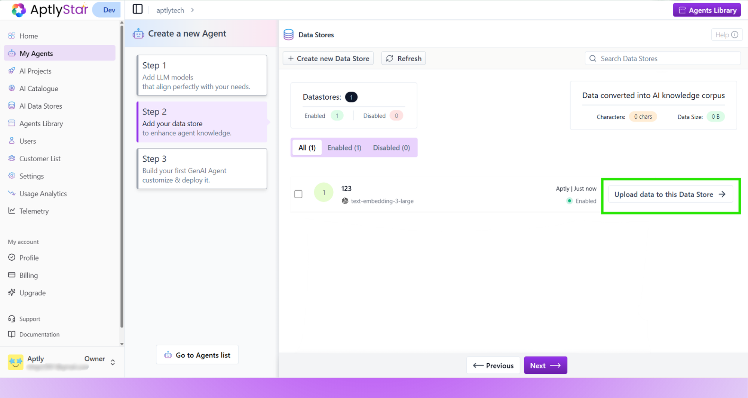Select Step 2 Add your data store
This screenshot has height=398, width=748.
coord(202,122)
